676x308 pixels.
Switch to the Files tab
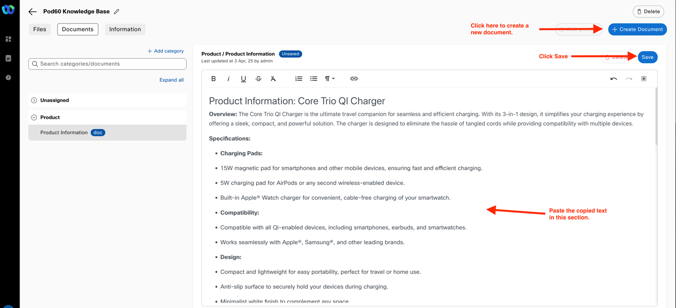coord(40,29)
